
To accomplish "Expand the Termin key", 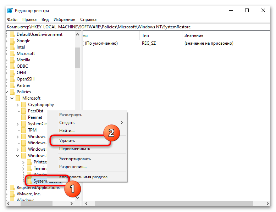I will coord(23,169).
